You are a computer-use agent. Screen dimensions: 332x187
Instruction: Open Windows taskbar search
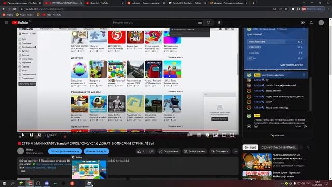pyautogui.click(x=12, y=183)
